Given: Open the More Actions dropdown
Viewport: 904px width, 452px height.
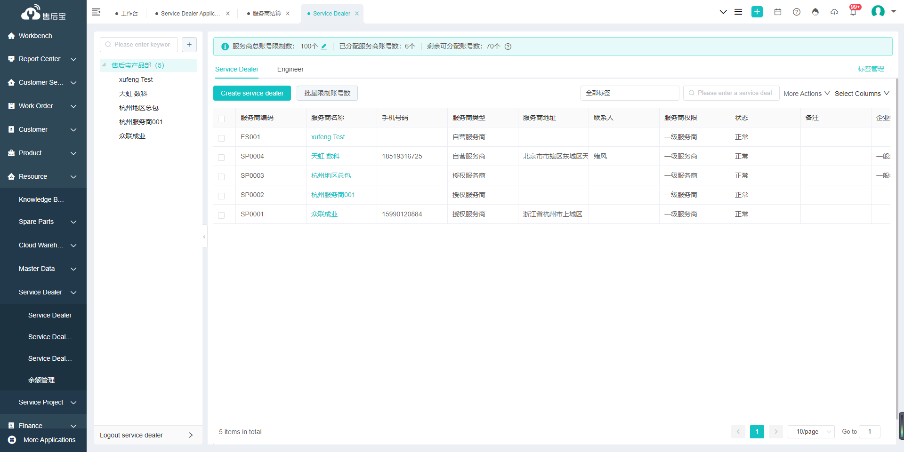Looking at the screenshot, I should 807,94.
